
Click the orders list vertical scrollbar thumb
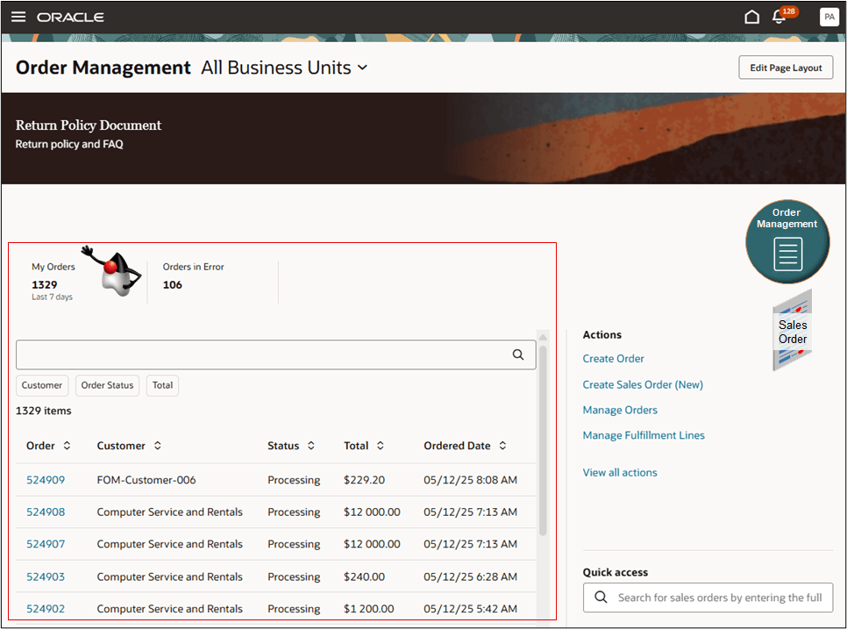(x=543, y=440)
